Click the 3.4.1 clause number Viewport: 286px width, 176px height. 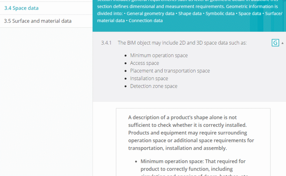click(106, 43)
